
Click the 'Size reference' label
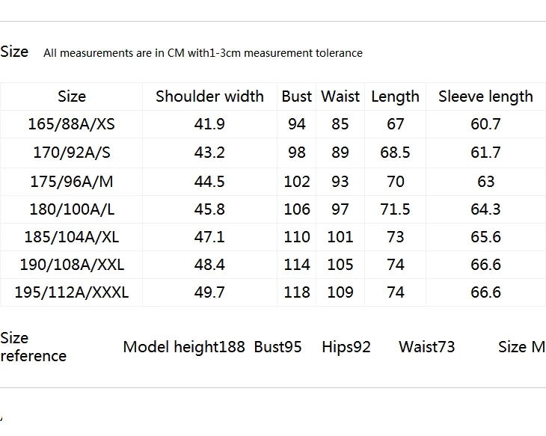34,347
